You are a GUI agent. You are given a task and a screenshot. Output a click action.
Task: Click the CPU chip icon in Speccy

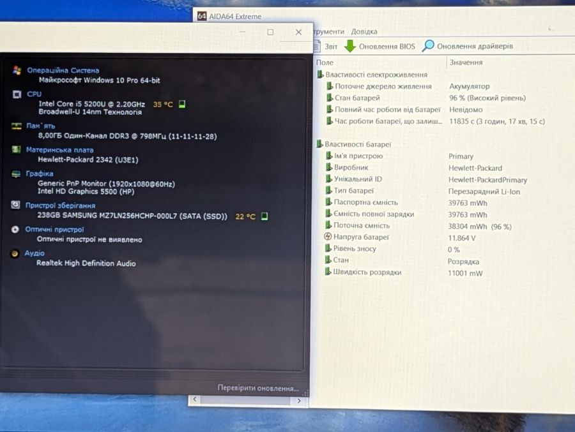coord(17,94)
